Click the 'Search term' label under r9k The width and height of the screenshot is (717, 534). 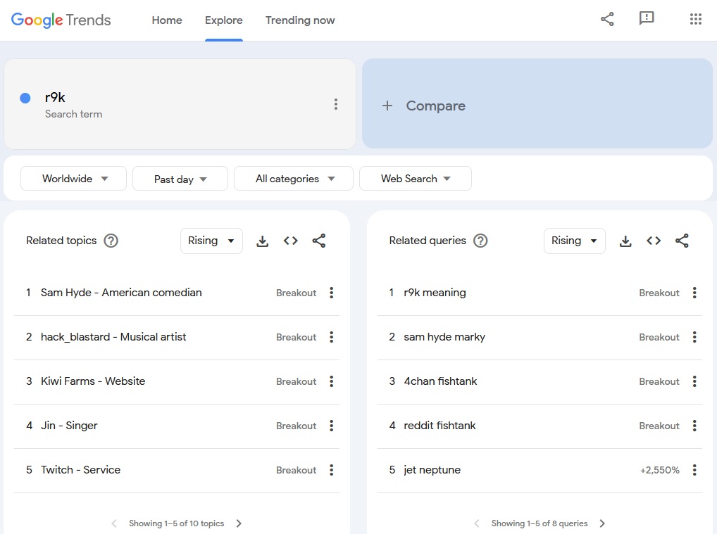point(74,114)
